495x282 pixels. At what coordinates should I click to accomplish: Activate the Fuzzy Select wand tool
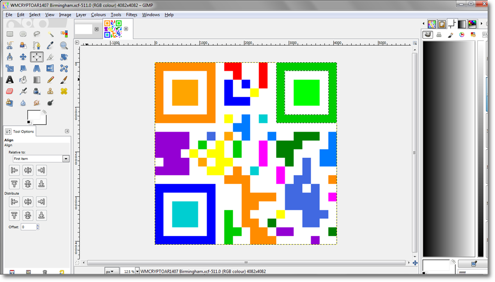pos(50,34)
